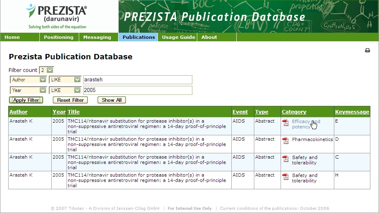The height and width of the screenshot is (213, 379).
Task: Open PDF icon in Efficacy and potency row
Action: 286,123
